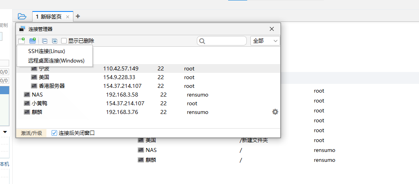
Task: Select the 麒麟 connection in the manager
Action: point(37,112)
